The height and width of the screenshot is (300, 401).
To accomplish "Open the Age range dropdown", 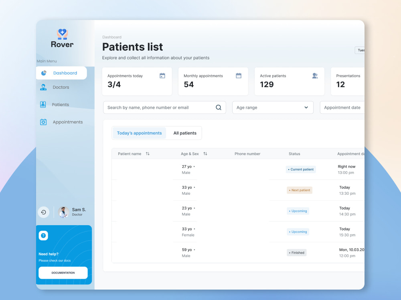I will pos(273,107).
